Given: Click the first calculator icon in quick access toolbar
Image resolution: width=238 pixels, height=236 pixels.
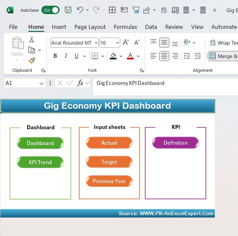Looking at the screenshot, I should (186, 10).
